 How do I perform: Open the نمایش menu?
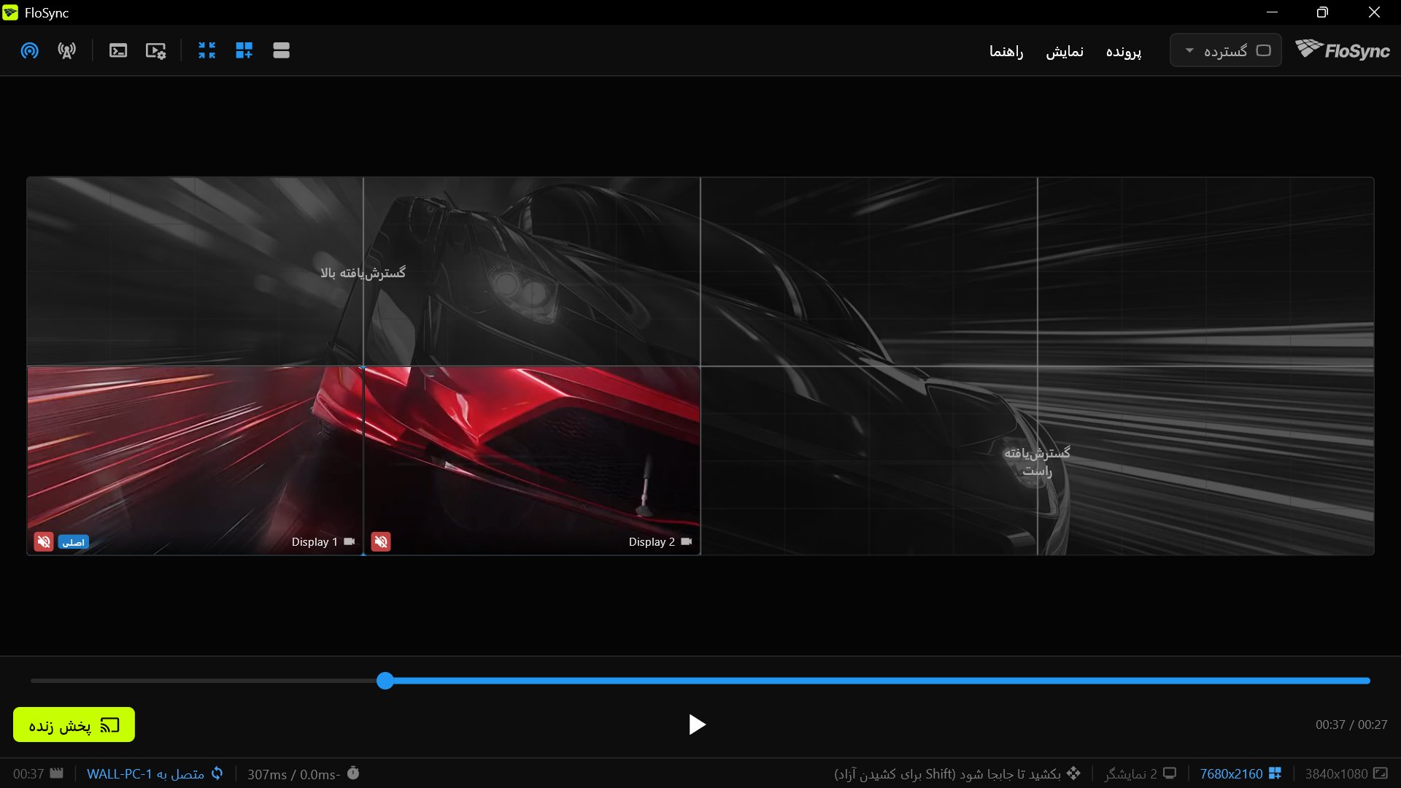pyautogui.click(x=1065, y=51)
